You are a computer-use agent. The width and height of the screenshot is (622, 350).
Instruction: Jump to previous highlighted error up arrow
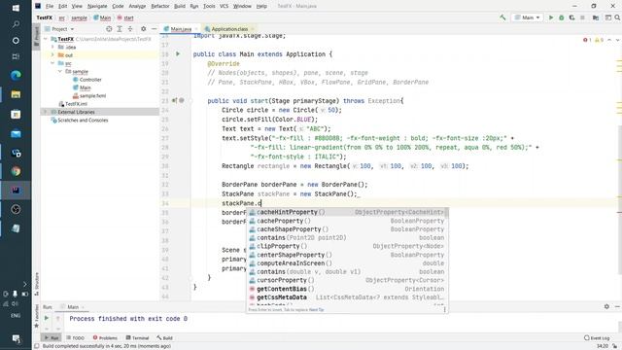(609, 40)
